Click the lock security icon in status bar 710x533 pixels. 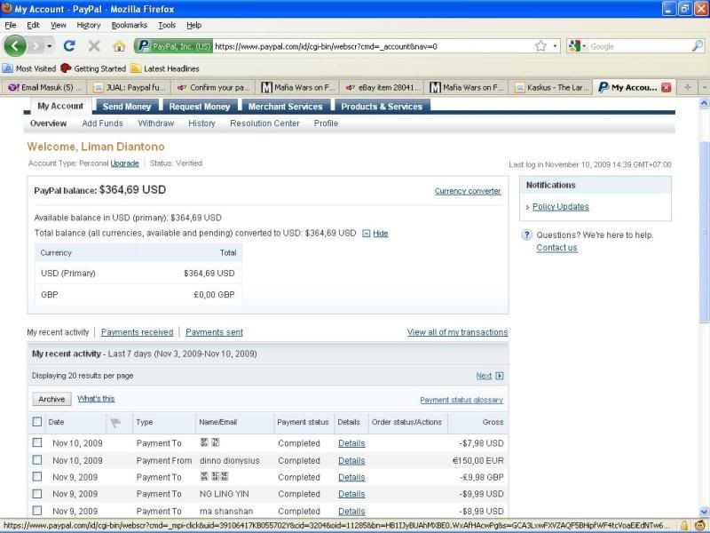point(684,526)
